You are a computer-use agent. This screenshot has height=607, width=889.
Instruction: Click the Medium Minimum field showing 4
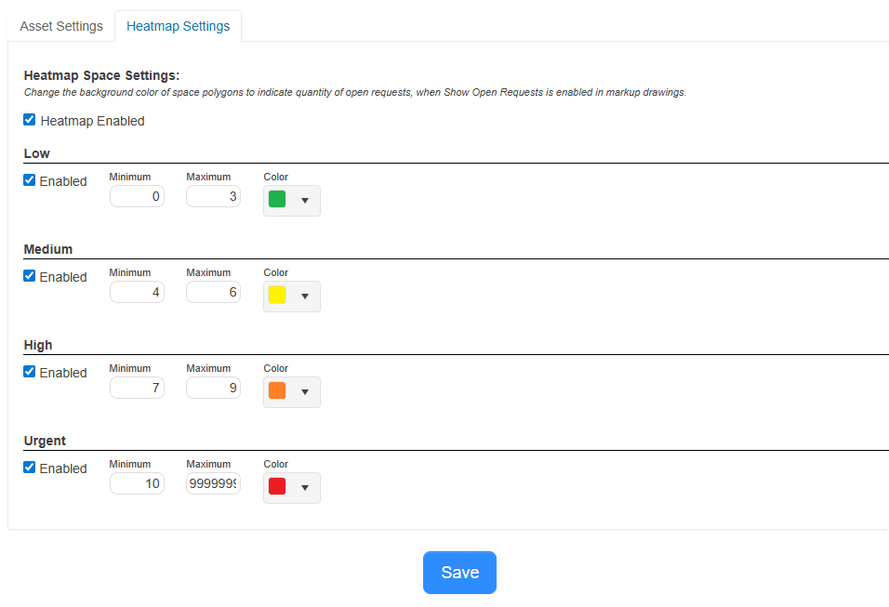(x=137, y=292)
